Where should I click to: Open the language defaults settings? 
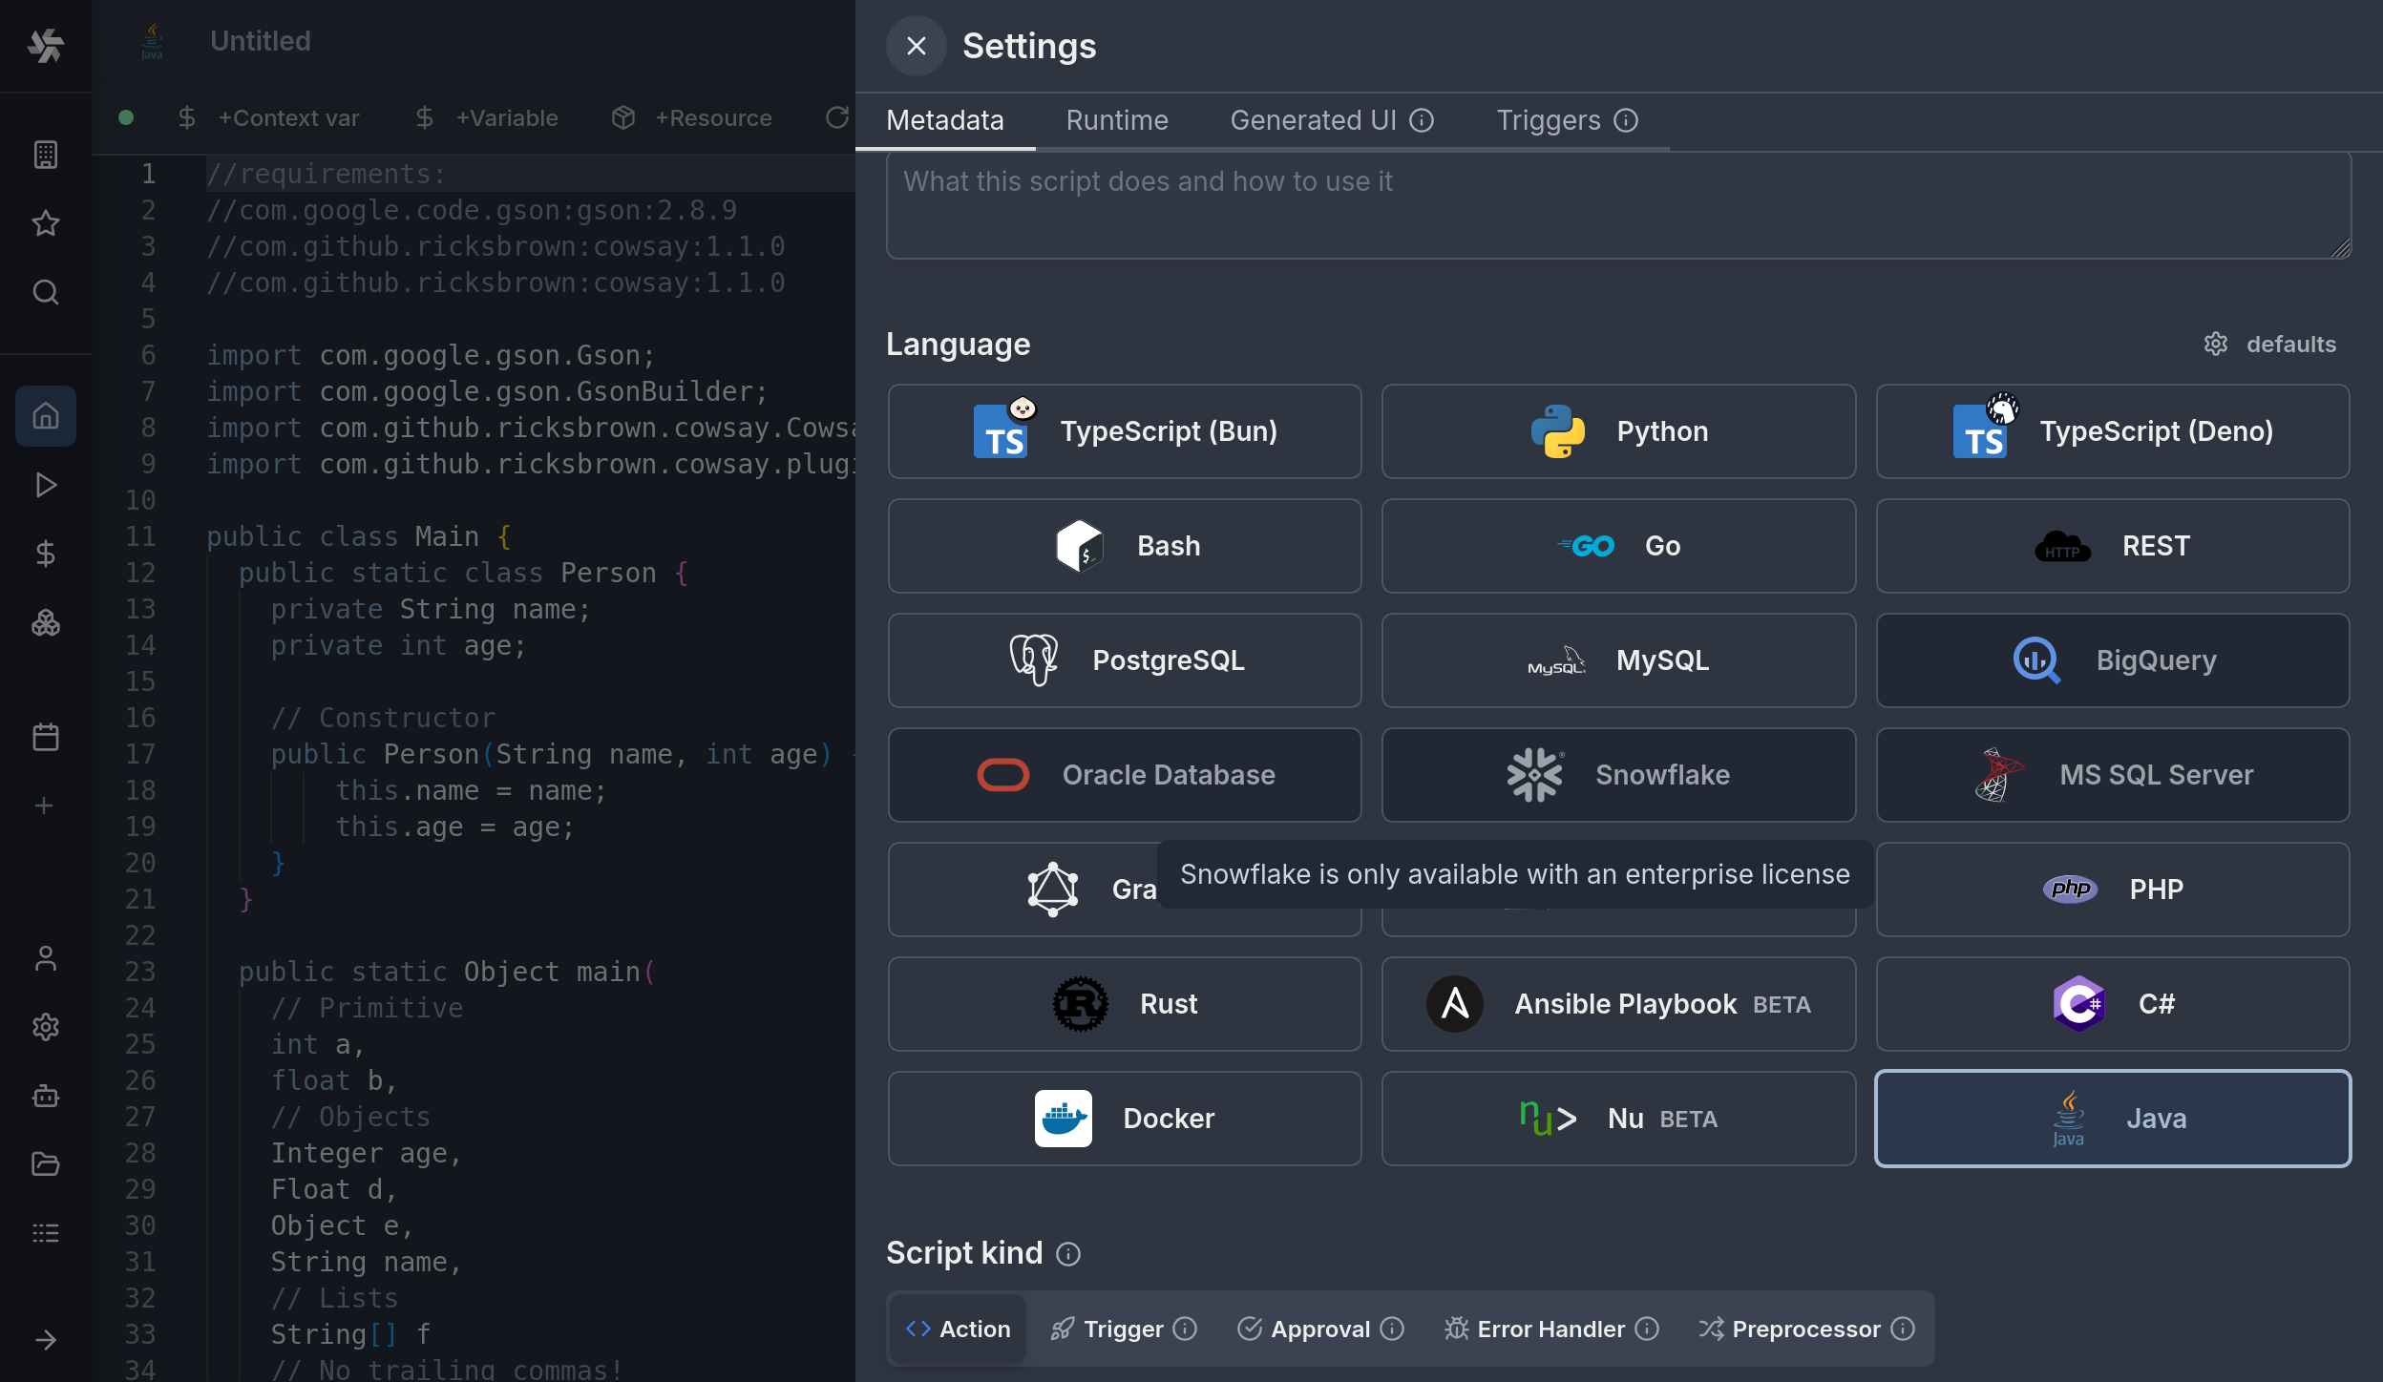coord(2270,344)
